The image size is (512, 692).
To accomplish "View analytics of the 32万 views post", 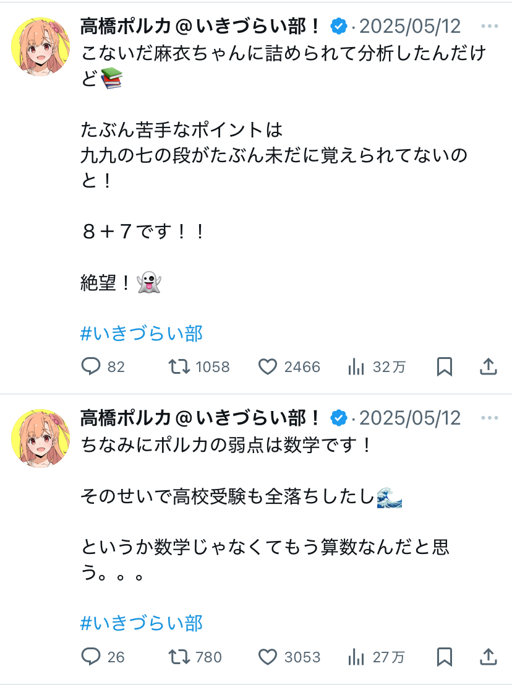I will coord(356,367).
